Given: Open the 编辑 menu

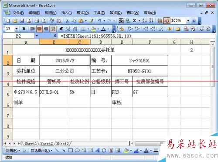Looking at the screenshot, I should click(x=34, y=13).
